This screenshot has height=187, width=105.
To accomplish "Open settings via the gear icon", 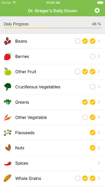I will 97,11.
